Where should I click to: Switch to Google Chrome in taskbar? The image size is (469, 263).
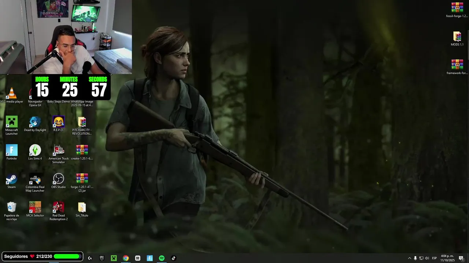(x=126, y=258)
